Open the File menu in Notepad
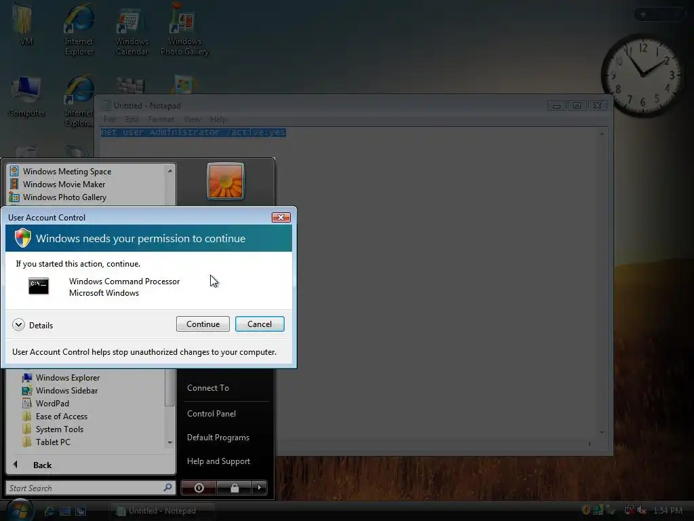Image resolution: width=694 pixels, height=521 pixels. 109,119
